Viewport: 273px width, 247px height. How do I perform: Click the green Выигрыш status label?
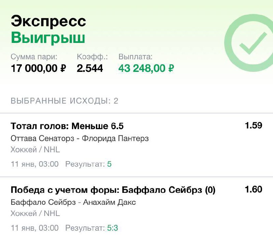pyautogui.click(x=48, y=38)
